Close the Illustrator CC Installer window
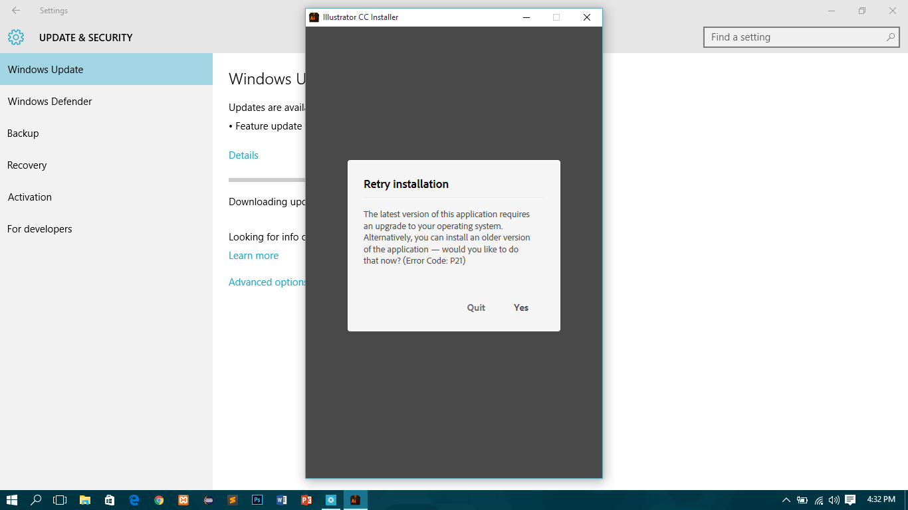This screenshot has width=908, height=510. click(587, 17)
